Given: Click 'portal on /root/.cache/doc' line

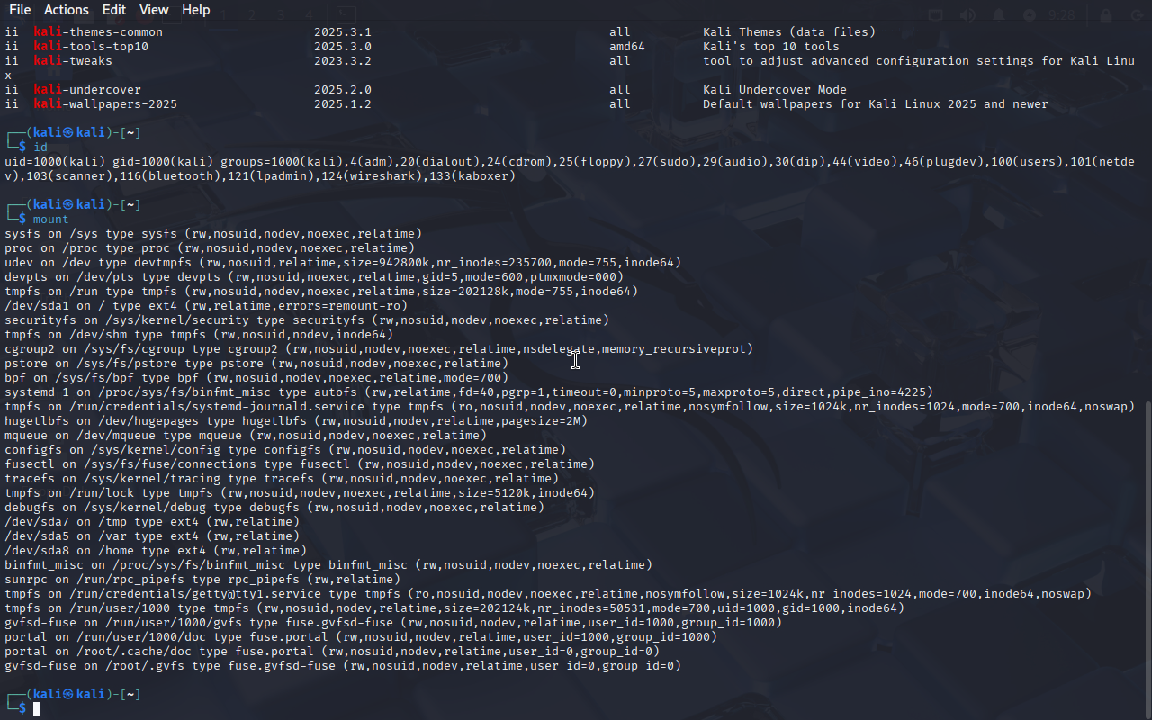Looking at the screenshot, I should coord(332,652).
